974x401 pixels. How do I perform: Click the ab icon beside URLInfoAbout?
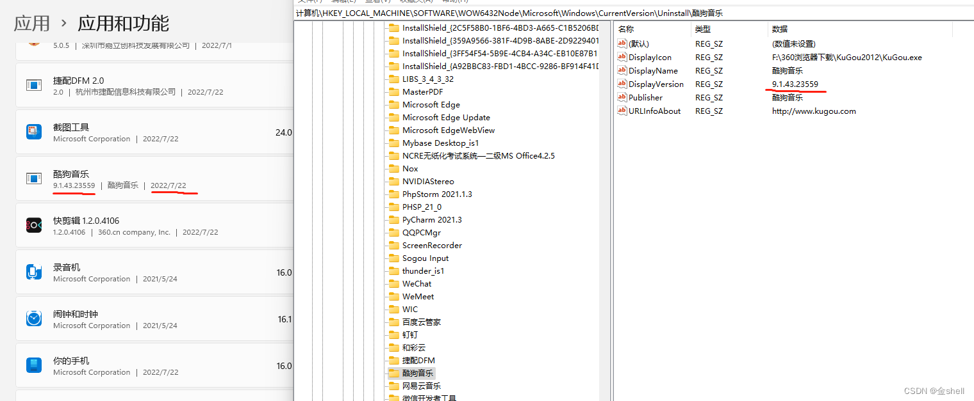pyautogui.click(x=622, y=111)
